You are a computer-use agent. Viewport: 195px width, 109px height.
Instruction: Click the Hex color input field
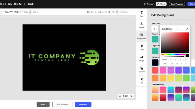(x=165, y=60)
